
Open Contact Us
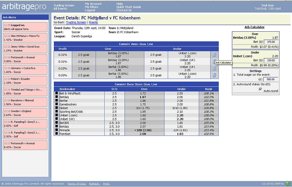pos(124,10)
